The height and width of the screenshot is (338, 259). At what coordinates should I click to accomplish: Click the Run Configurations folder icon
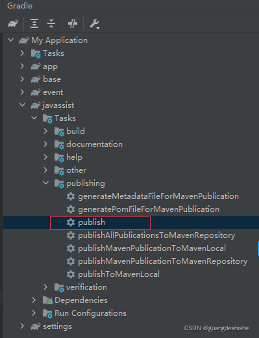coord(47,313)
